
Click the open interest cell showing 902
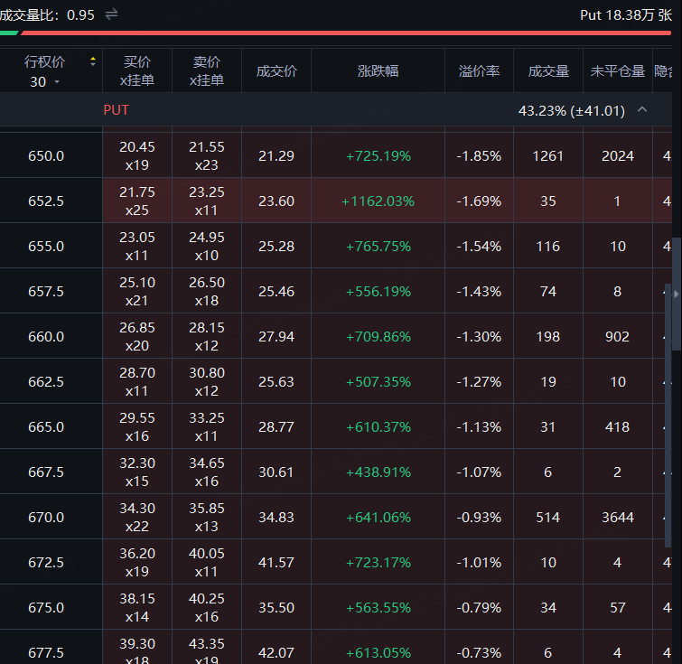618,336
